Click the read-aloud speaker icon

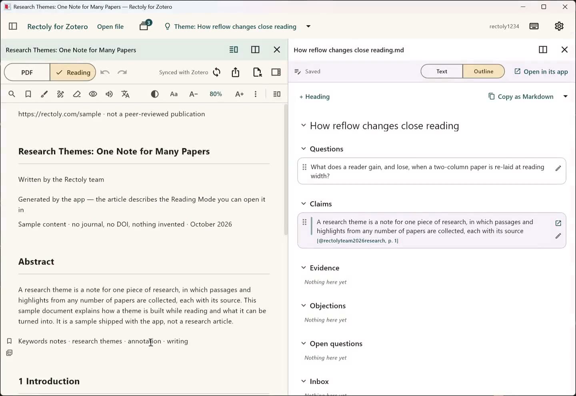tap(109, 94)
